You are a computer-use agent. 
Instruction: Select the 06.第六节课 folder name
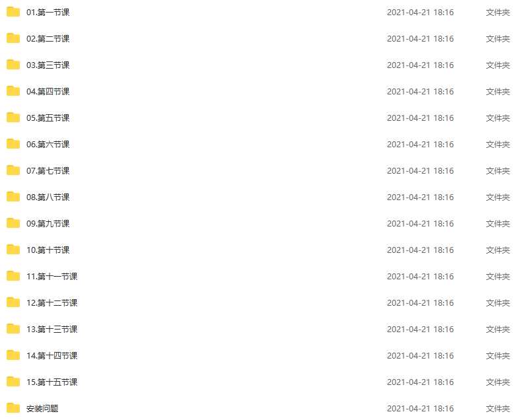pyautogui.click(x=48, y=144)
